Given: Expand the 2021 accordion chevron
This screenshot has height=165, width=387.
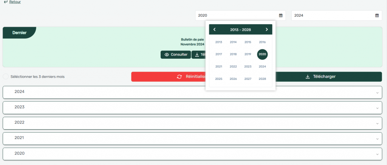Looking at the screenshot, I should click(377, 139).
